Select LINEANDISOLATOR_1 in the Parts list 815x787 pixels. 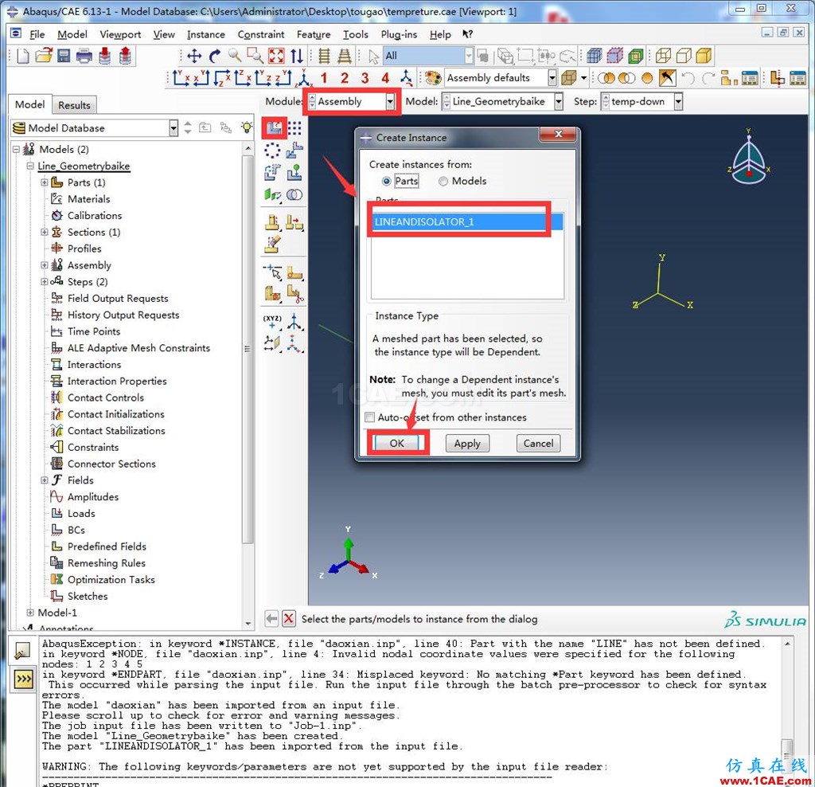click(x=466, y=221)
